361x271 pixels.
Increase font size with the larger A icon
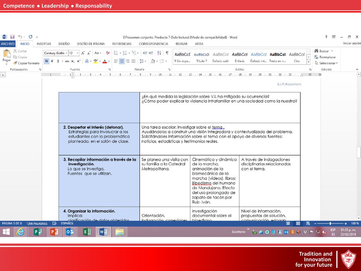(x=83, y=53)
